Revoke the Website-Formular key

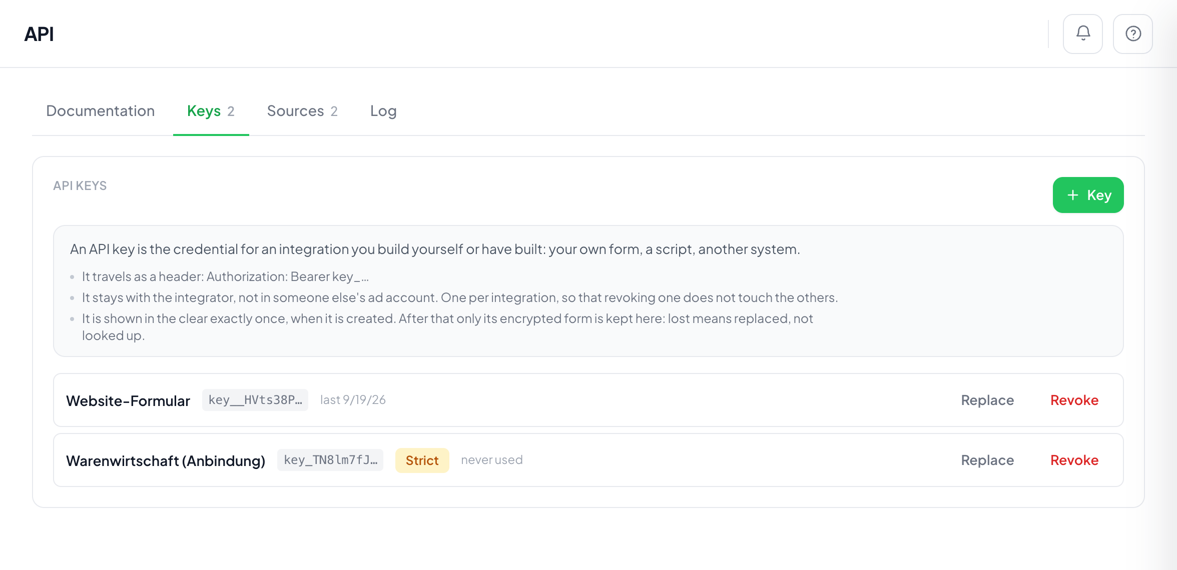coord(1074,400)
